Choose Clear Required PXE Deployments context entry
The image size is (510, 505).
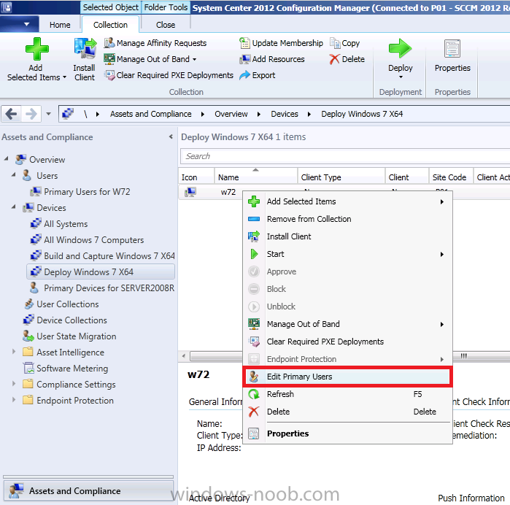point(347,342)
